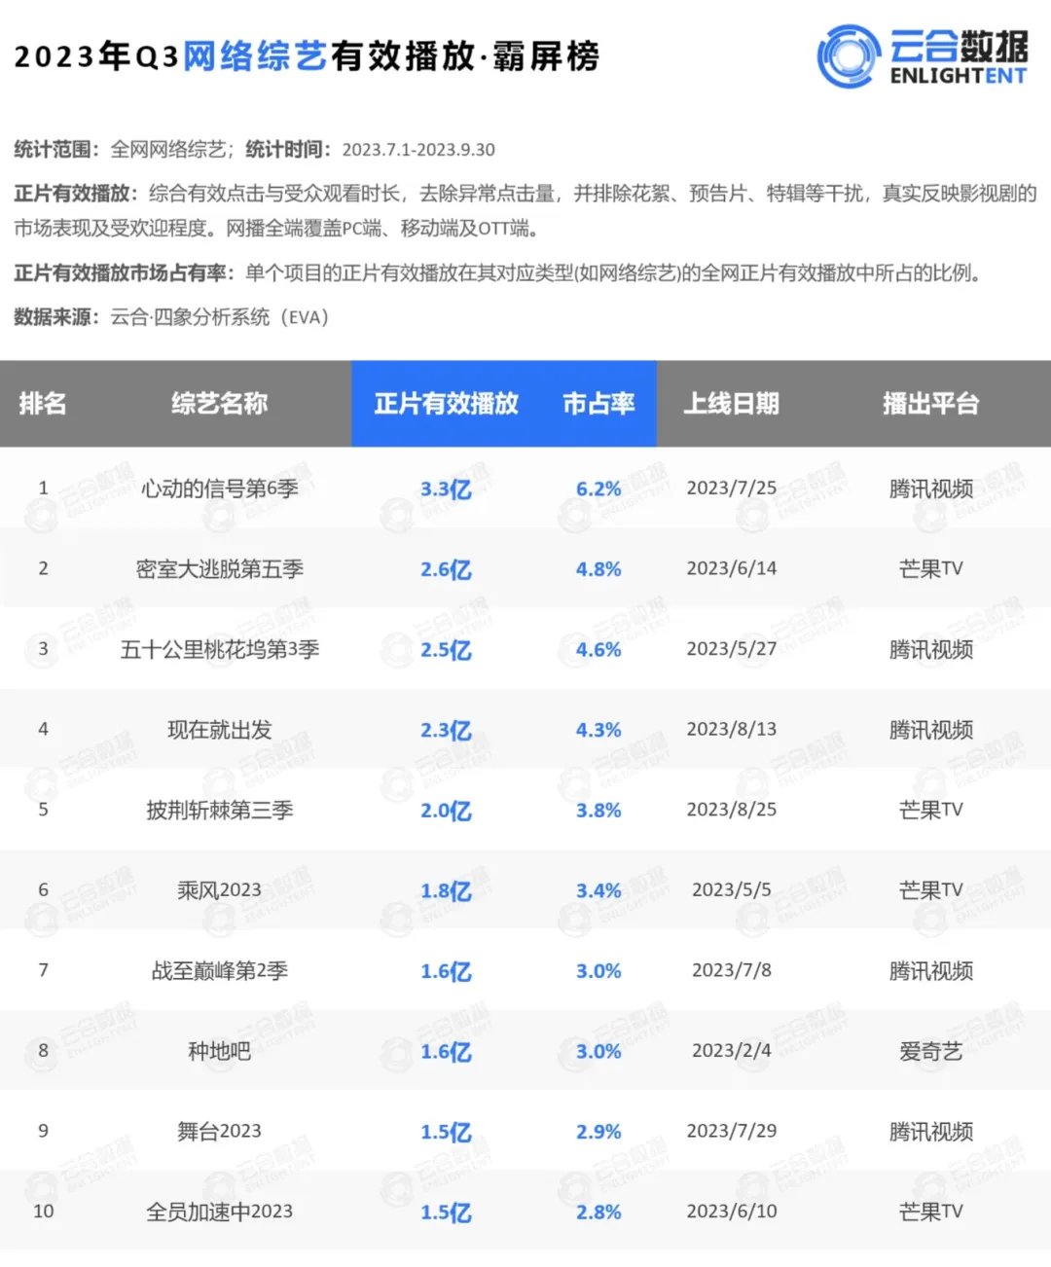Image resolution: width=1051 pixels, height=1267 pixels.
Task: Click 芒果TV platform for 乘风2023
Action: [x=930, y=890]
